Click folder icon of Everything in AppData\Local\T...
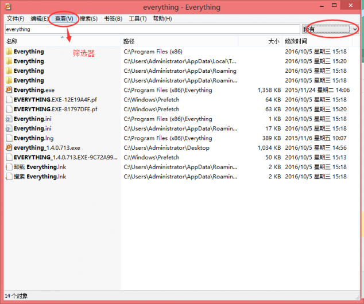364x304 pixels. click(9, 61)
